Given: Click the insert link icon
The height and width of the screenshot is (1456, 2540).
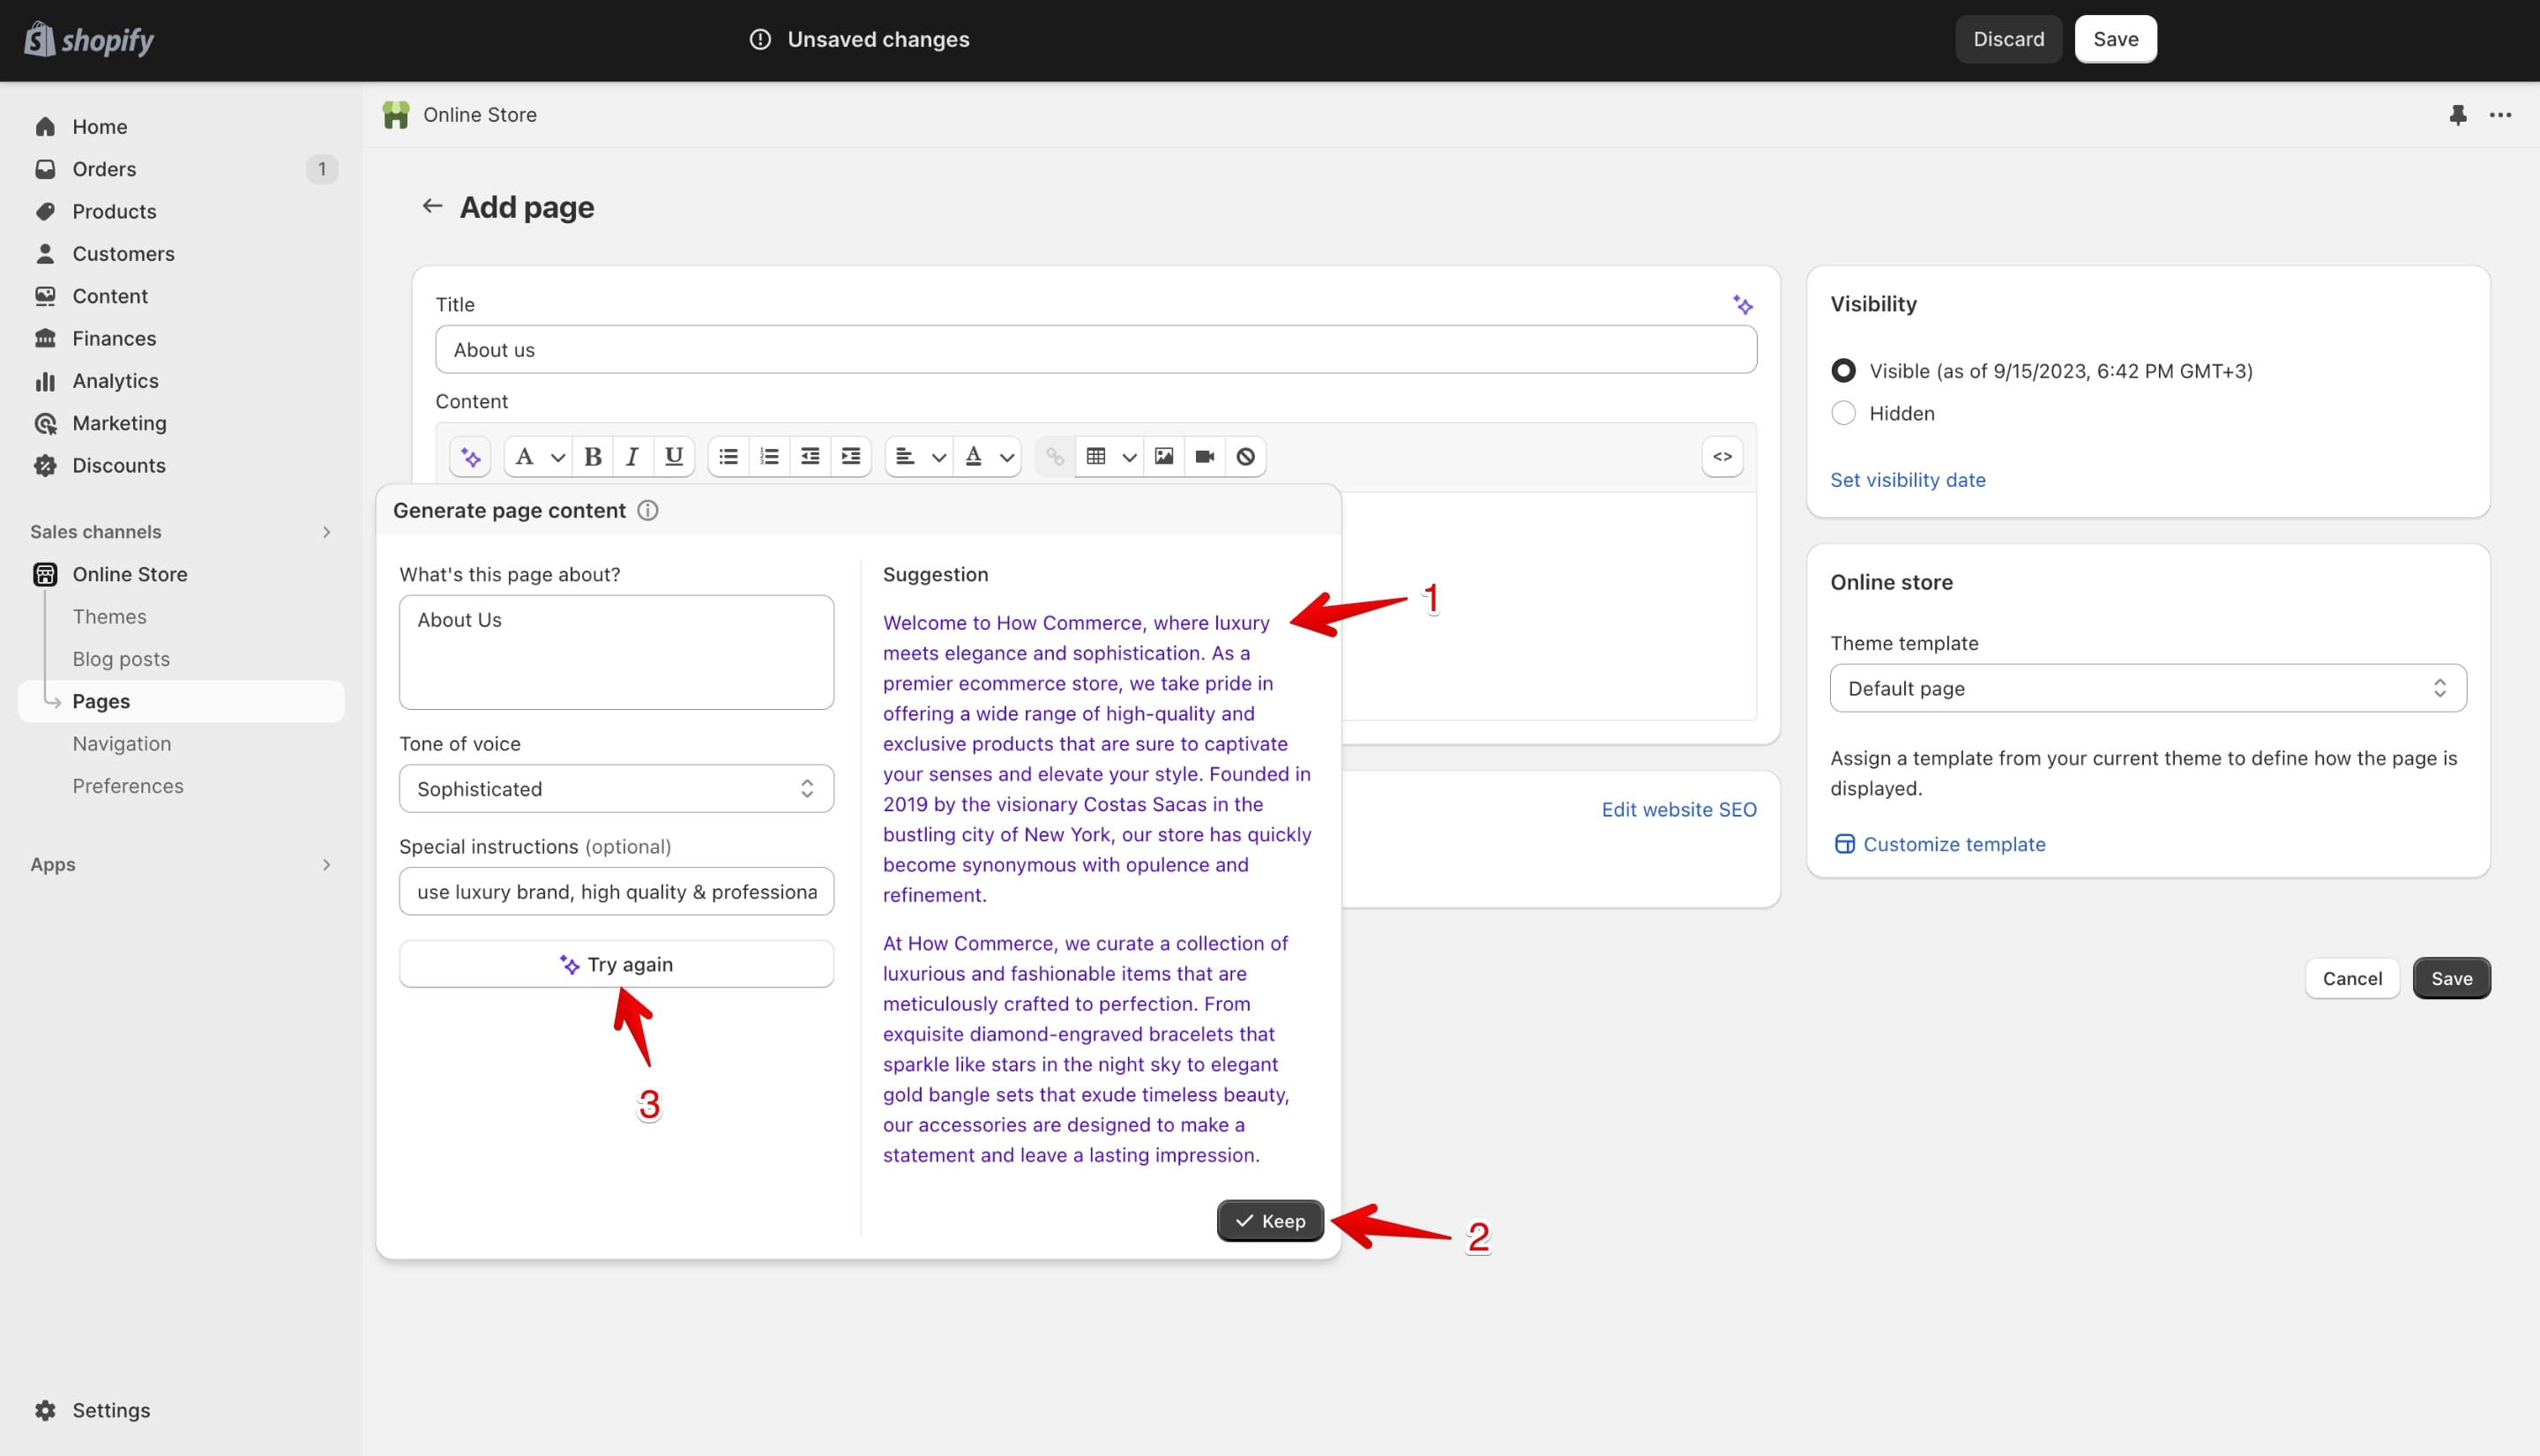Looking at the screenshot, I should click(1055, 457).
